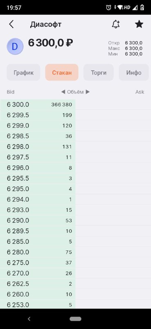Add a price alert with bell icon
Screen dimensions: 151x329
tap(116, 24)
